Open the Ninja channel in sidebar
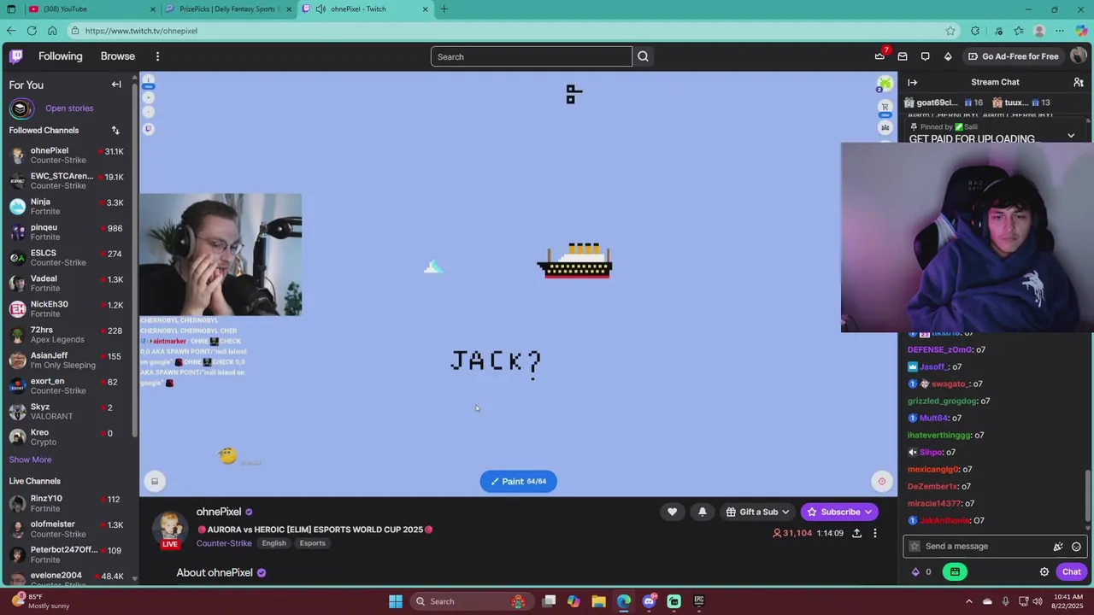Image resolution: width=1094 pixels, height=615 pixels. [x=66, y=207]
